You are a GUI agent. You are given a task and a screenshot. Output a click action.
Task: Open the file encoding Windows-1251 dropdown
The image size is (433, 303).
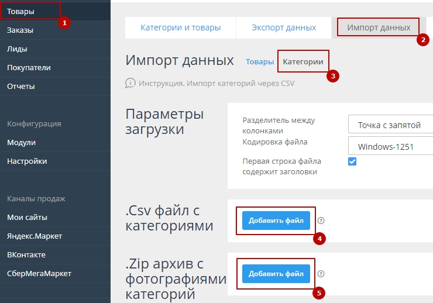tap(390, 147)
